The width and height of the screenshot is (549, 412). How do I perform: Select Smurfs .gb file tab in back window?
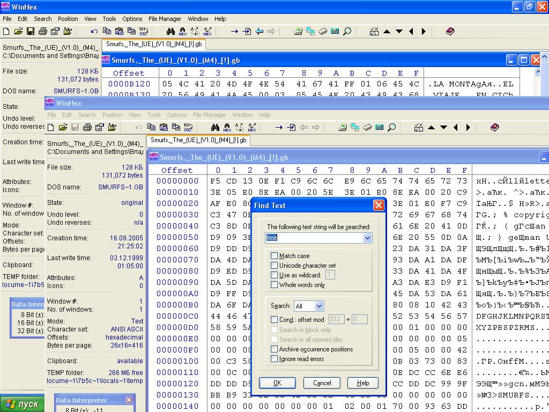tap(154, 44)
